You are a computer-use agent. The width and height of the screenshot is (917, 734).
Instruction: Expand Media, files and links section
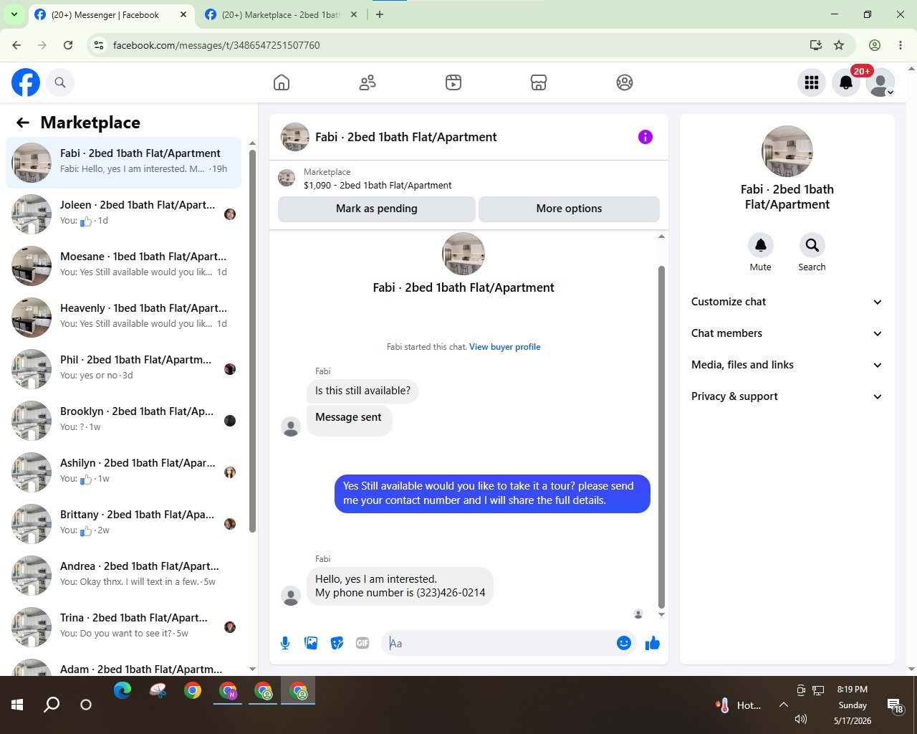(787, 365)
